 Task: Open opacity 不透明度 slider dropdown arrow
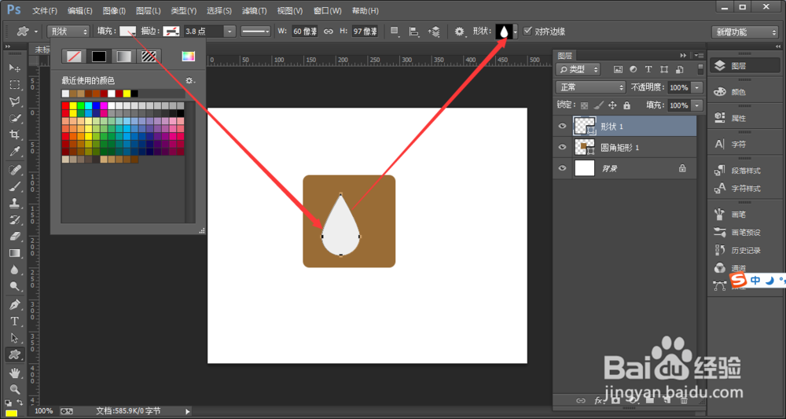click(x=697, y=87)
